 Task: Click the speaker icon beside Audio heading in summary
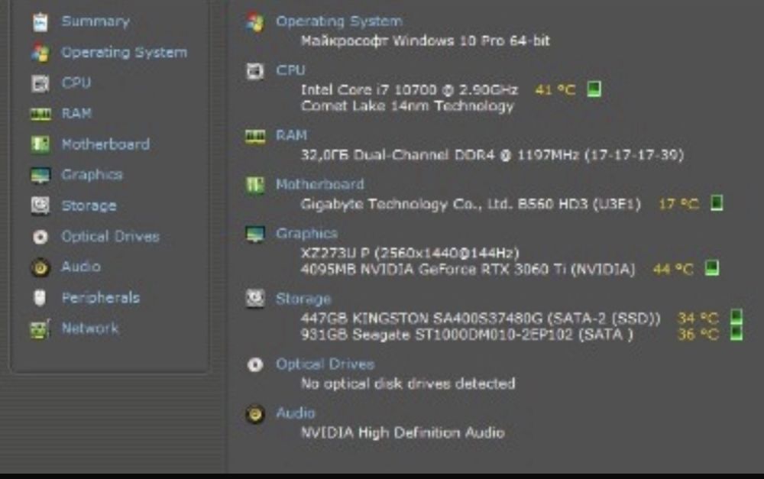coord(255,414)
